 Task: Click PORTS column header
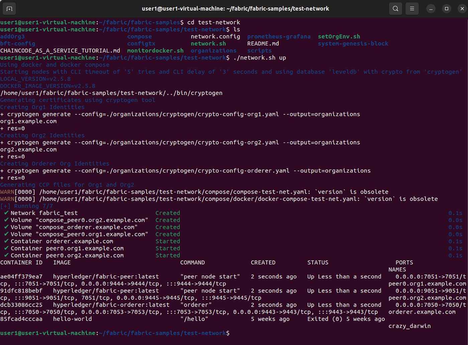coord(404,262)
